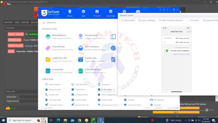Screen dimensions: 218x123
Task: Click the Unique Device ID field
Action: point(29,101)
